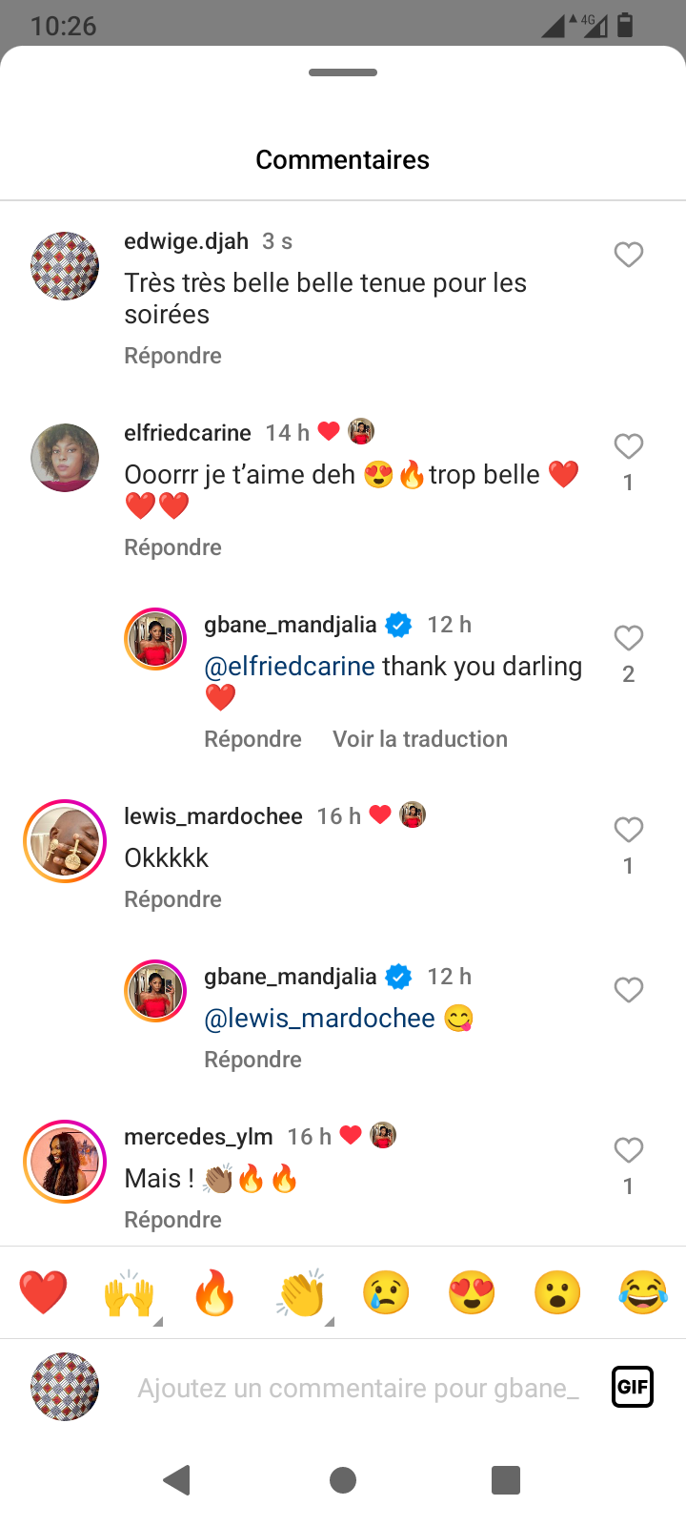Tap the red heart quick emoji

pyautogui.click(x=43, y=1293)
